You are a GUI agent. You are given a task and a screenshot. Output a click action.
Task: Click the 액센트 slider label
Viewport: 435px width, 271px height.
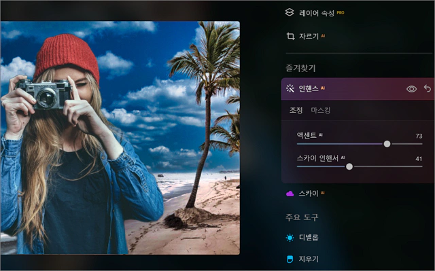307,135
